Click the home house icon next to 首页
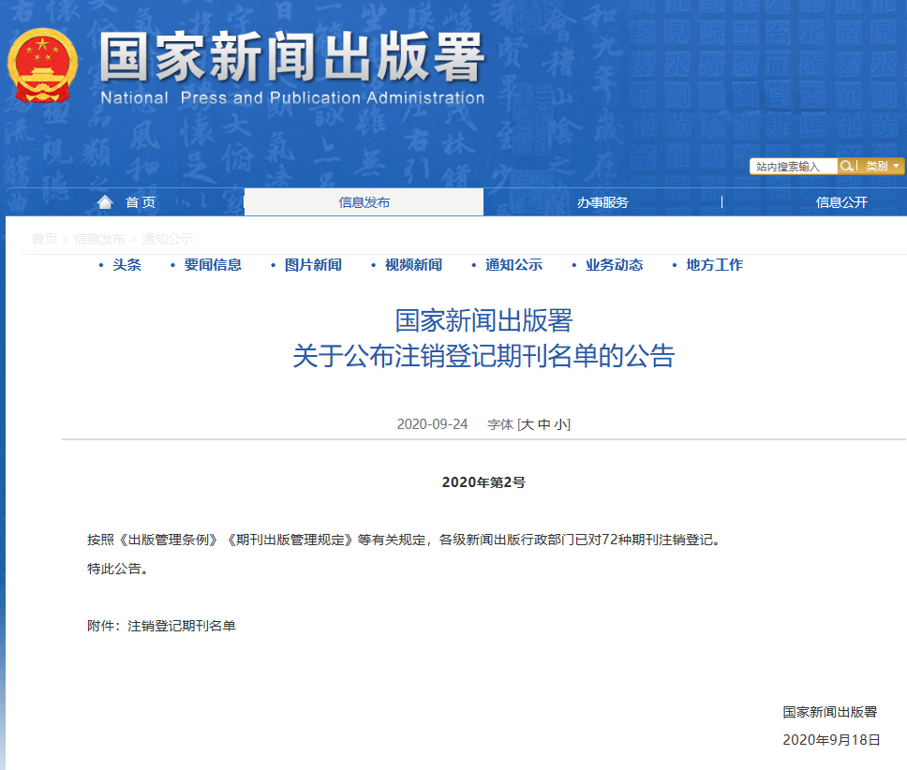The image size is (907, 770). tap(104, 200)
